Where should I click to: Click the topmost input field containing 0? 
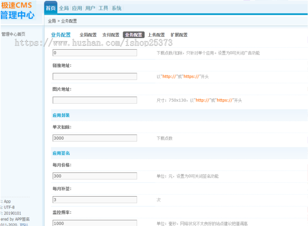point(95,53)
